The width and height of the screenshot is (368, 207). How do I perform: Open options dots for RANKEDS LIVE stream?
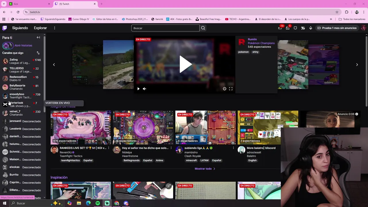[109, 148]
